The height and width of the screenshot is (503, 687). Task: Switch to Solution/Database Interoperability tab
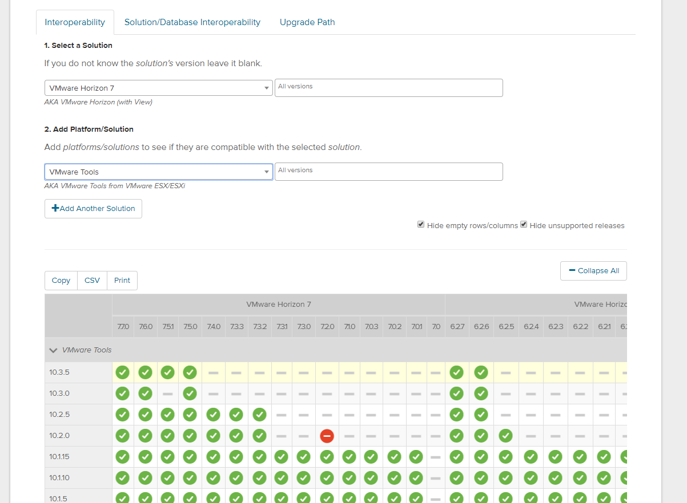[192, 22]
